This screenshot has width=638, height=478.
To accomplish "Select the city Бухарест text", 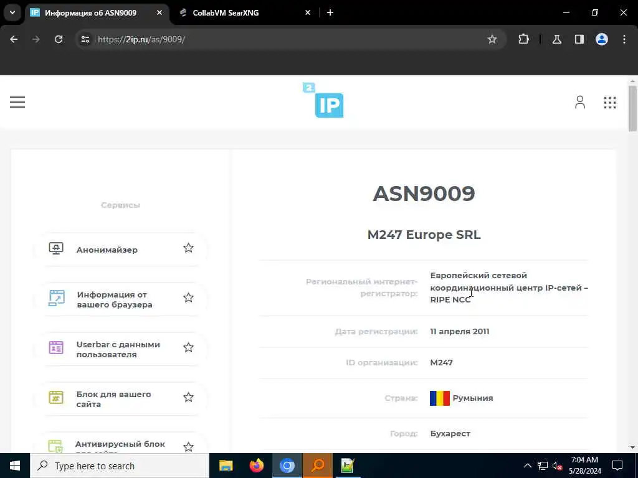I will click(x=450, y=434).
